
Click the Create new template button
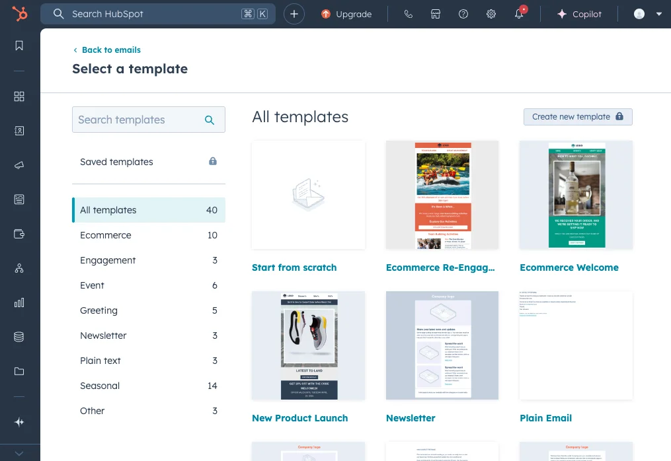[x=578, y=117]
